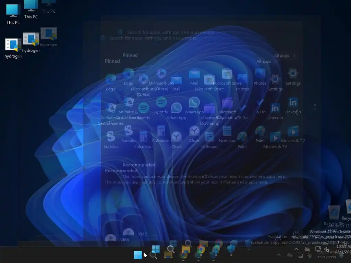Open Settings from pinned apps
Viewport: 351px width, 263px height.
(275, 82)
